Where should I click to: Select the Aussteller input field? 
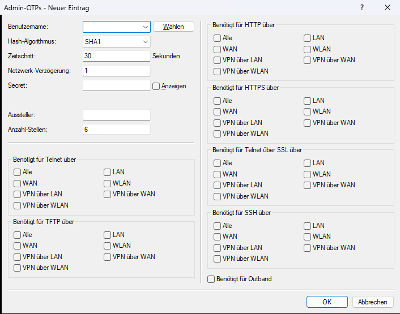click(x=116, y=115)
